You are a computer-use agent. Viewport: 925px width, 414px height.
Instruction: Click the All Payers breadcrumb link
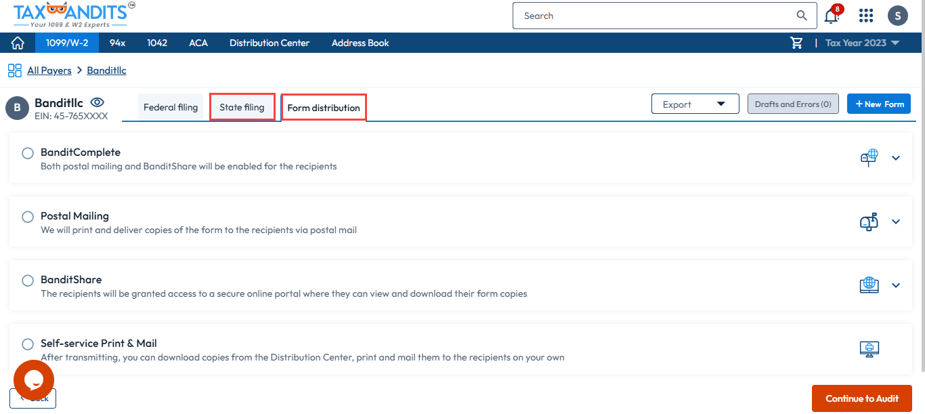click(49, 70)
